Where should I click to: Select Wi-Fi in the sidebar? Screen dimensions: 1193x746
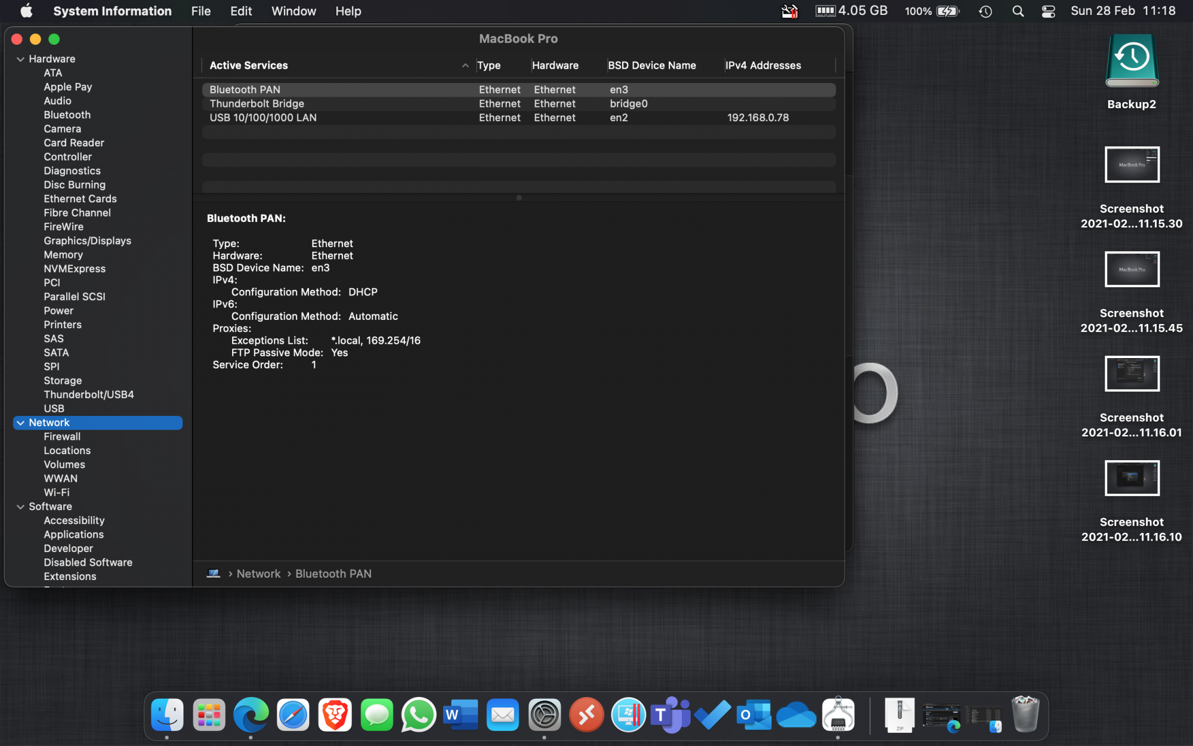(x=57, y=492)
